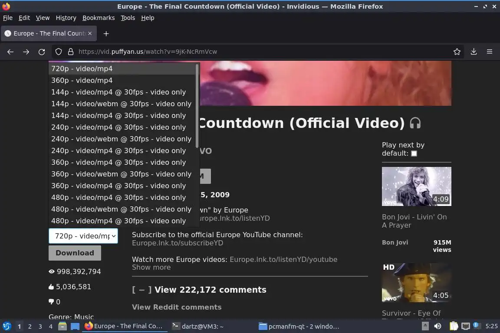Viewport: 500px width, 333px height.
Task: Click the dropdown list scrollbar
Action: point(197,106)
